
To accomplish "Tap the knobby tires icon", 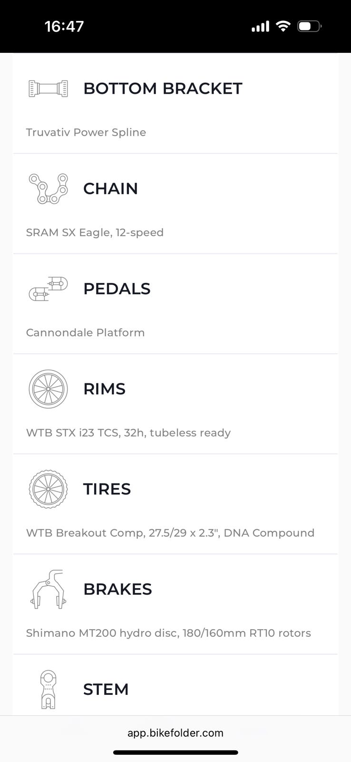I will 48,489.
